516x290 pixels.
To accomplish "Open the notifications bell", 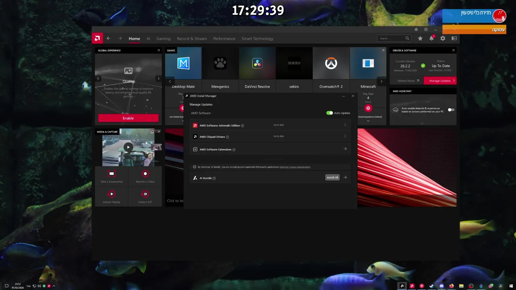I will coord(431,38).
